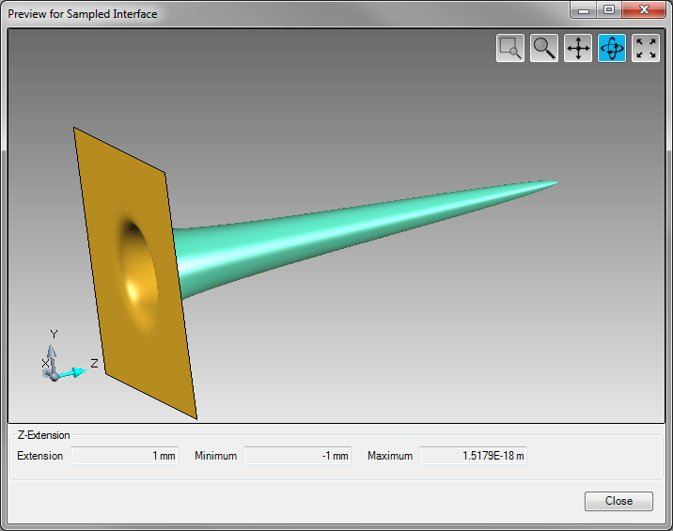Click the 'Minimum' label
Viewport: 673px width, 531px height.
tap(215, 456)
